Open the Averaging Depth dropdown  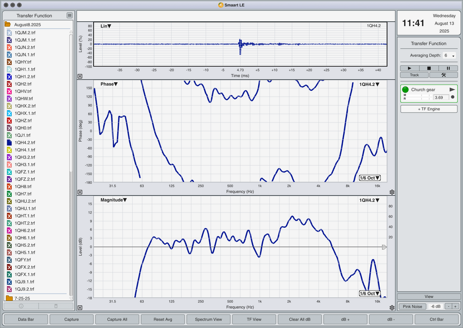pyautogui.click(x=449, y=56)
